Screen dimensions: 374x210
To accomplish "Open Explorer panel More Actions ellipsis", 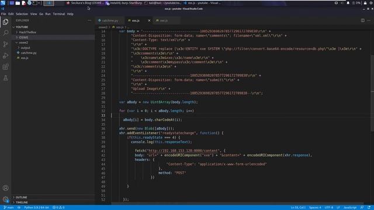I will click(x=89, y=20).
